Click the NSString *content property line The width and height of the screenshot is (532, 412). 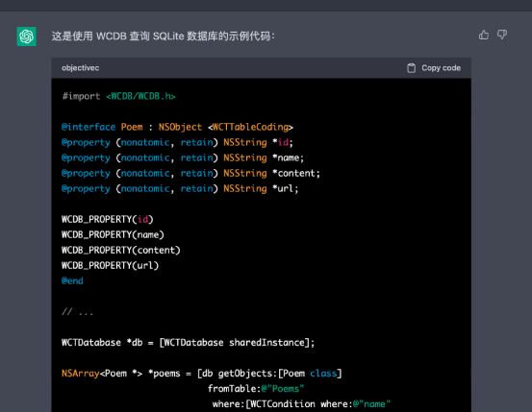[190, 173]
